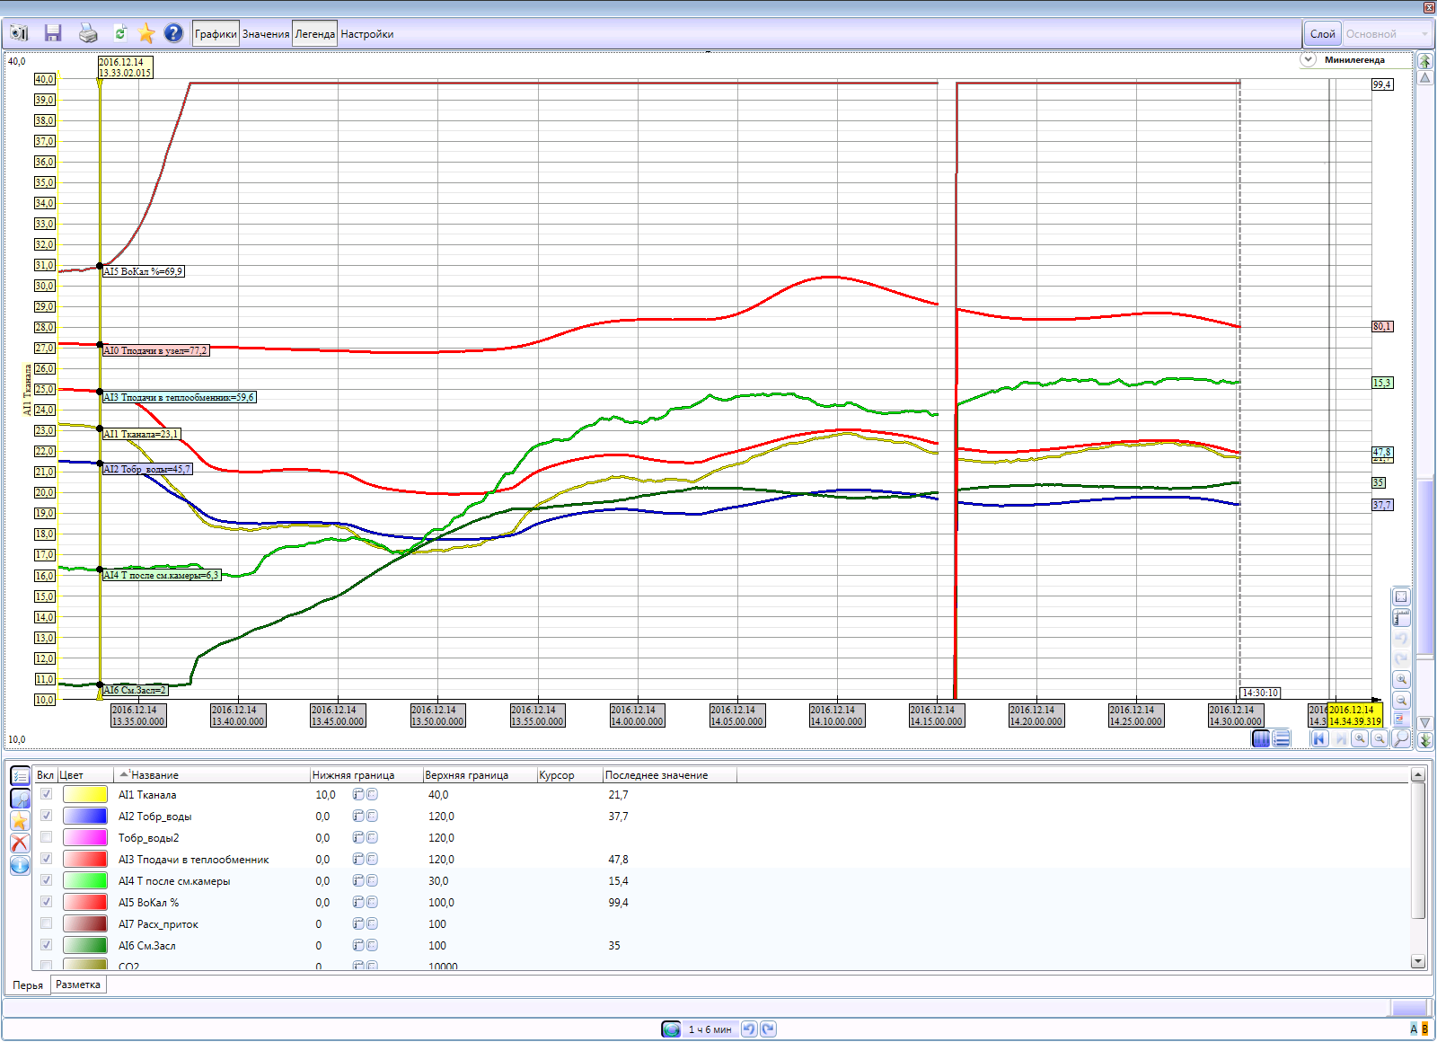Click the blue color swatch for AI2 Тобр_воды

coord(85,816)
